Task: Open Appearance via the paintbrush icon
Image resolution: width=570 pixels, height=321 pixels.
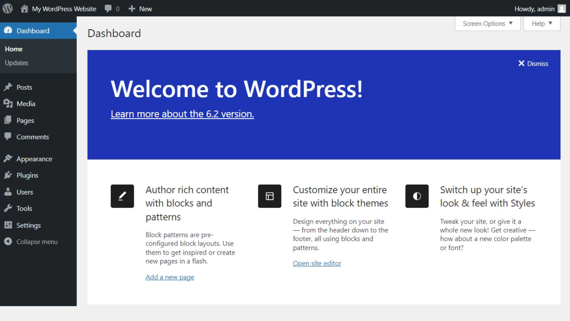Action: [x=8, y=159]
